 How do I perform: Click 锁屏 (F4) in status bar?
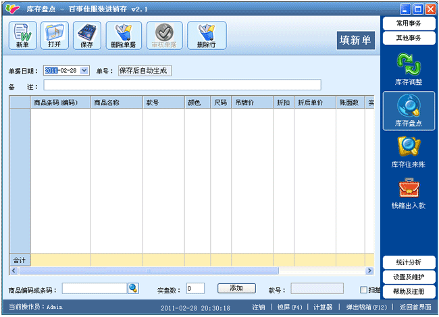[290, 307]
